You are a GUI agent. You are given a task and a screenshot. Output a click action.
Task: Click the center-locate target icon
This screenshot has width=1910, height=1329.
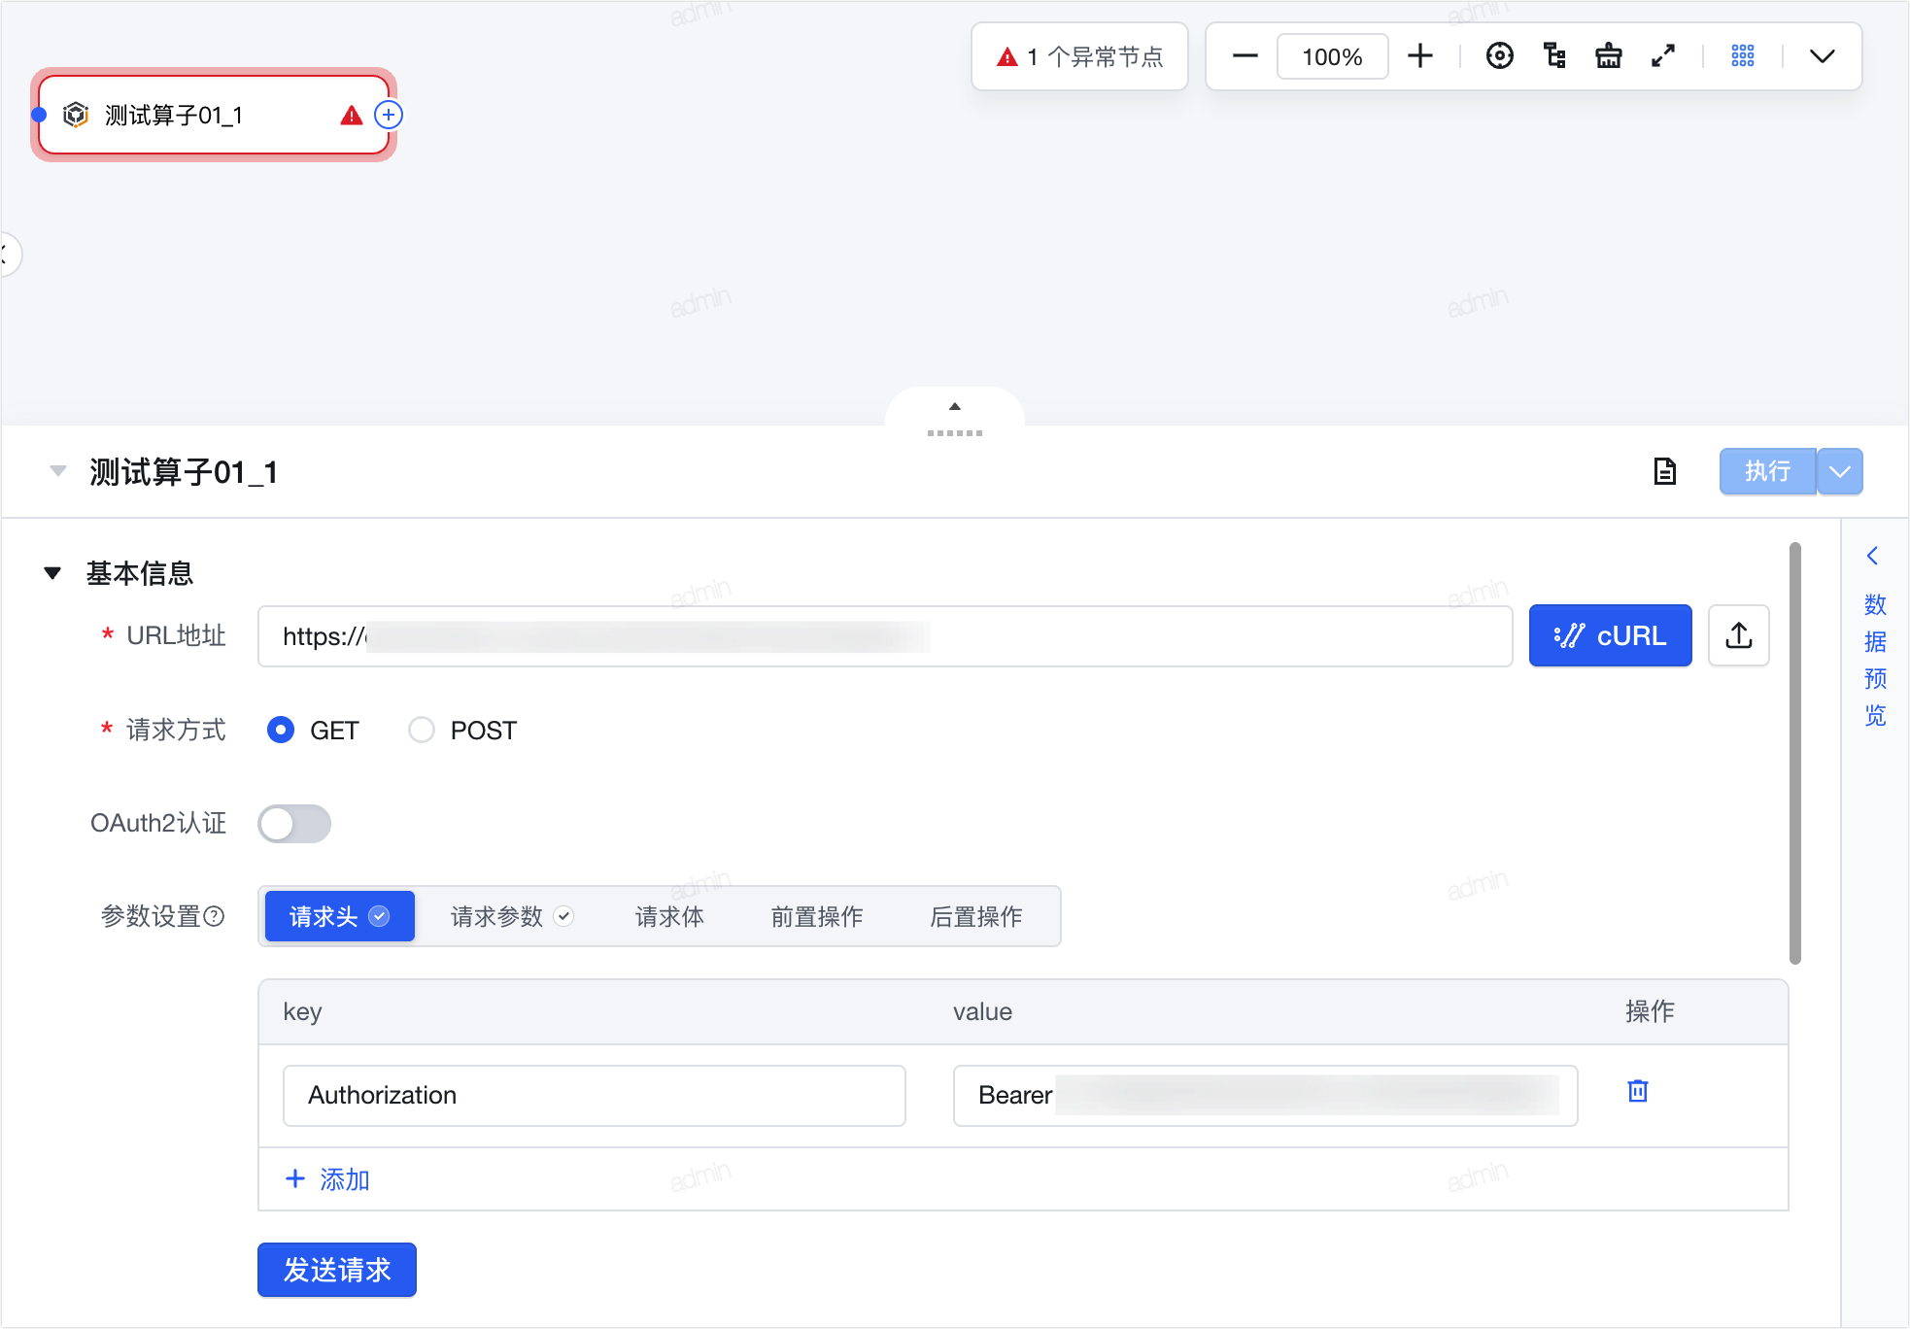1499,56
